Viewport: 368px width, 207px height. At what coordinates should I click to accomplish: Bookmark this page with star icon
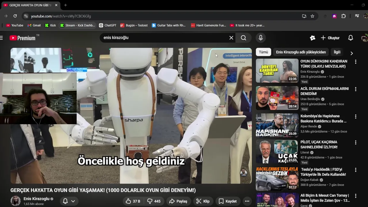click(312, 16)
